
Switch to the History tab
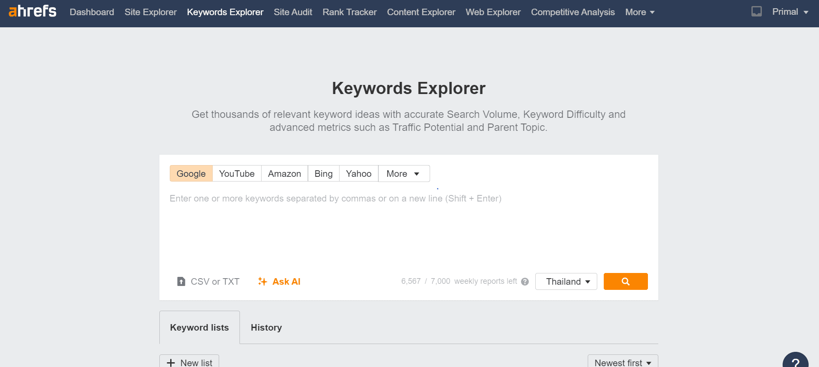click(x=266, y=328)
